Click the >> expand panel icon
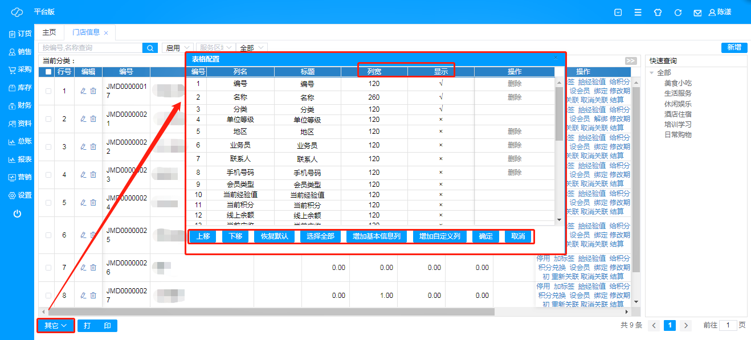Viewport: 751px width, 340px height. [630, 61]
